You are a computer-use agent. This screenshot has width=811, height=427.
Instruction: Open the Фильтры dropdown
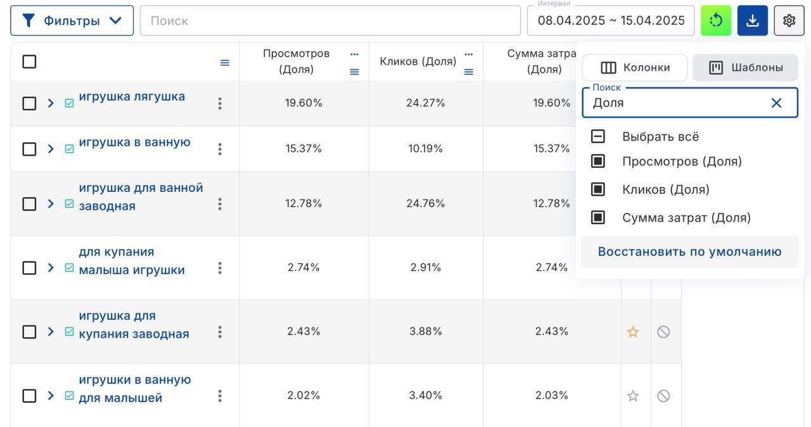(72, 21)
